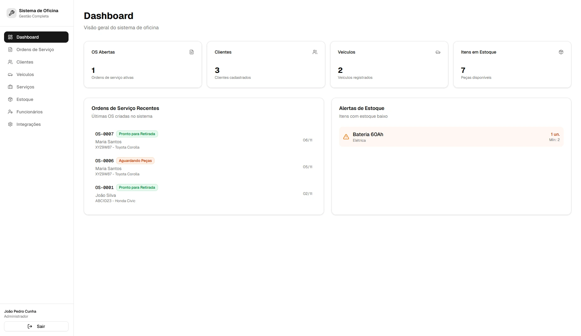Open the Veículos sidebar section
The image size is (581, 336).
(x=25, y=74)
